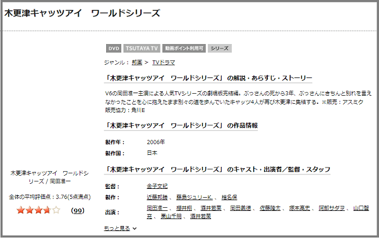379x238 pixels.
Task: Open director 金子文紀 link
Action: coord(157,186)
